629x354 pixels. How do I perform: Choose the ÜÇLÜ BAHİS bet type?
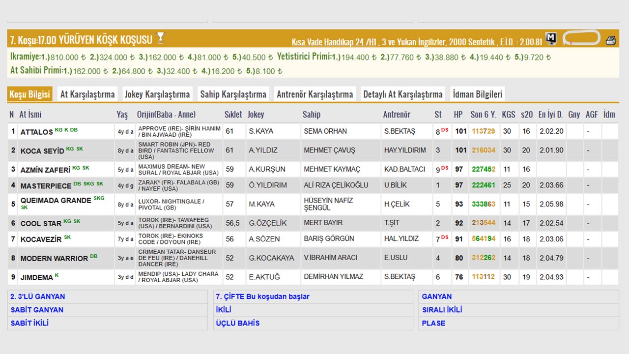click(238, 323)
